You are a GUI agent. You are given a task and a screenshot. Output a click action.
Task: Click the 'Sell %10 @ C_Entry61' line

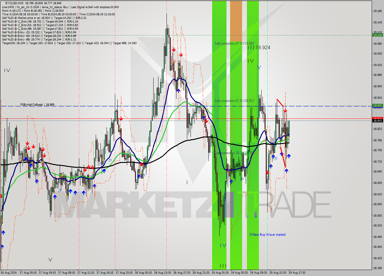tap(40, 25)
